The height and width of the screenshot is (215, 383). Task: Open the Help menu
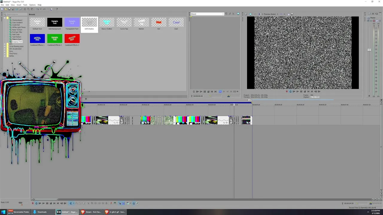tap(39, 5)
